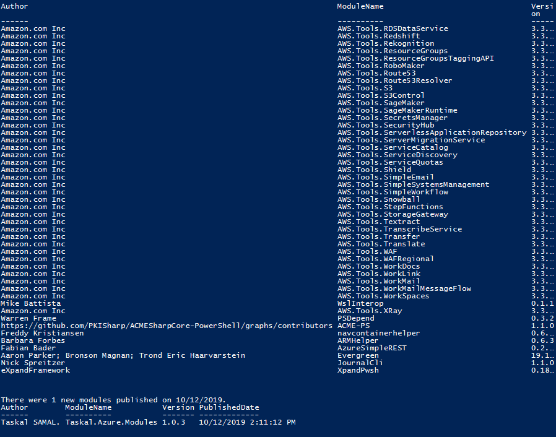
Task: Select the AWS.Tools.RDSDataService module name
Action: (x=393, y=28)
